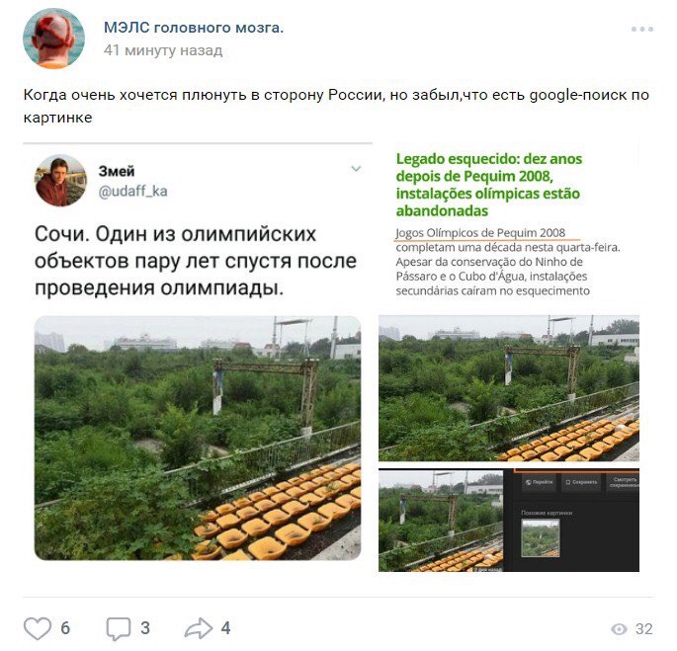Screen dimensions: 677x651
Task: Click the Legado esquecido green headline
Action: [489, 185]
